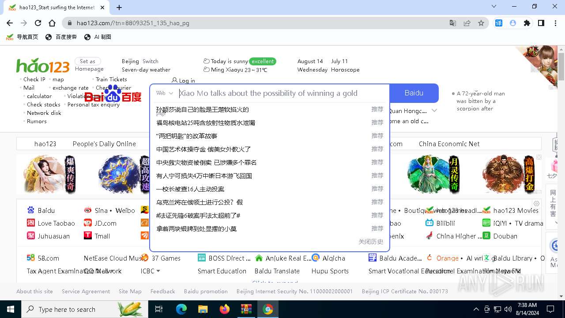Image resolution: width=565 pixels, height=318 pixels.
Task: Click the Windows taskbar search box
Action: tap(85, 309)
